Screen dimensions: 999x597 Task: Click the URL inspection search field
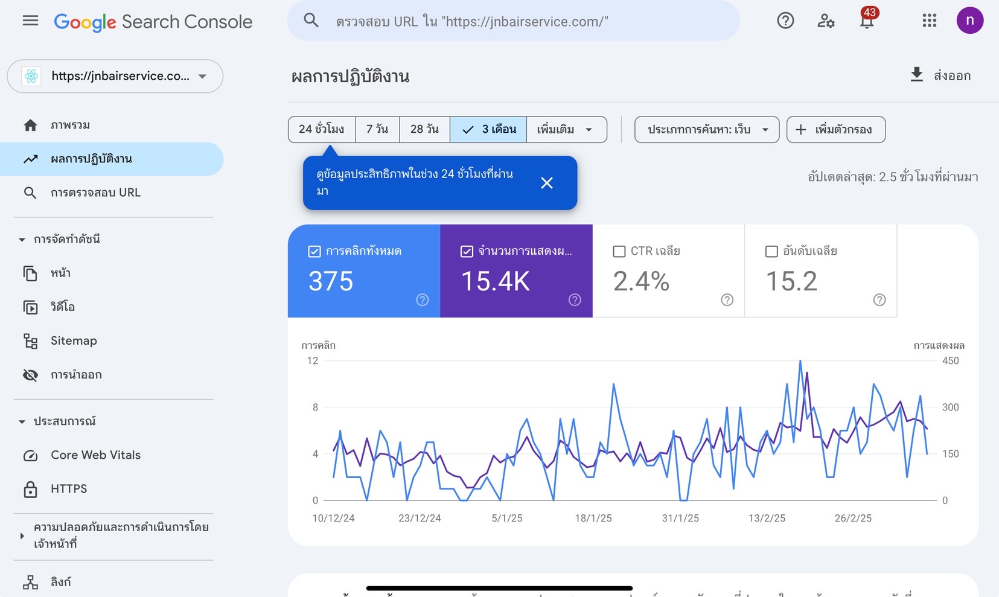pyautogui.click(x=513, y=22)
